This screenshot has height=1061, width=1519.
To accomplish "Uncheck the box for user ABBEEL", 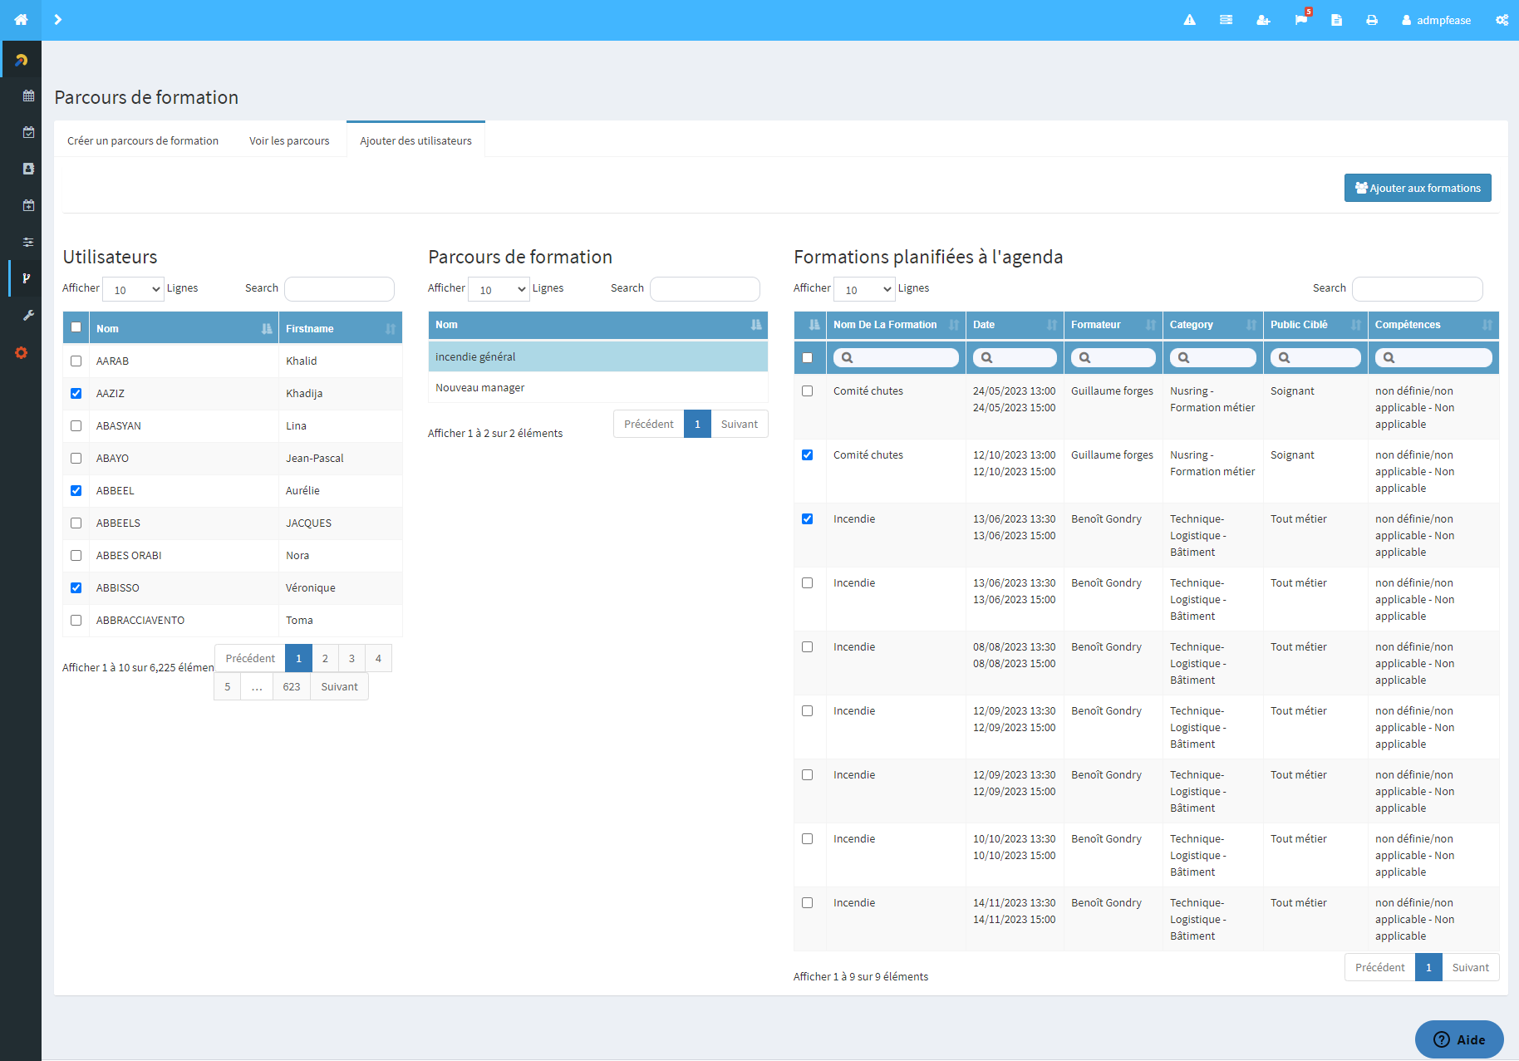I will [x=76, y=490].
